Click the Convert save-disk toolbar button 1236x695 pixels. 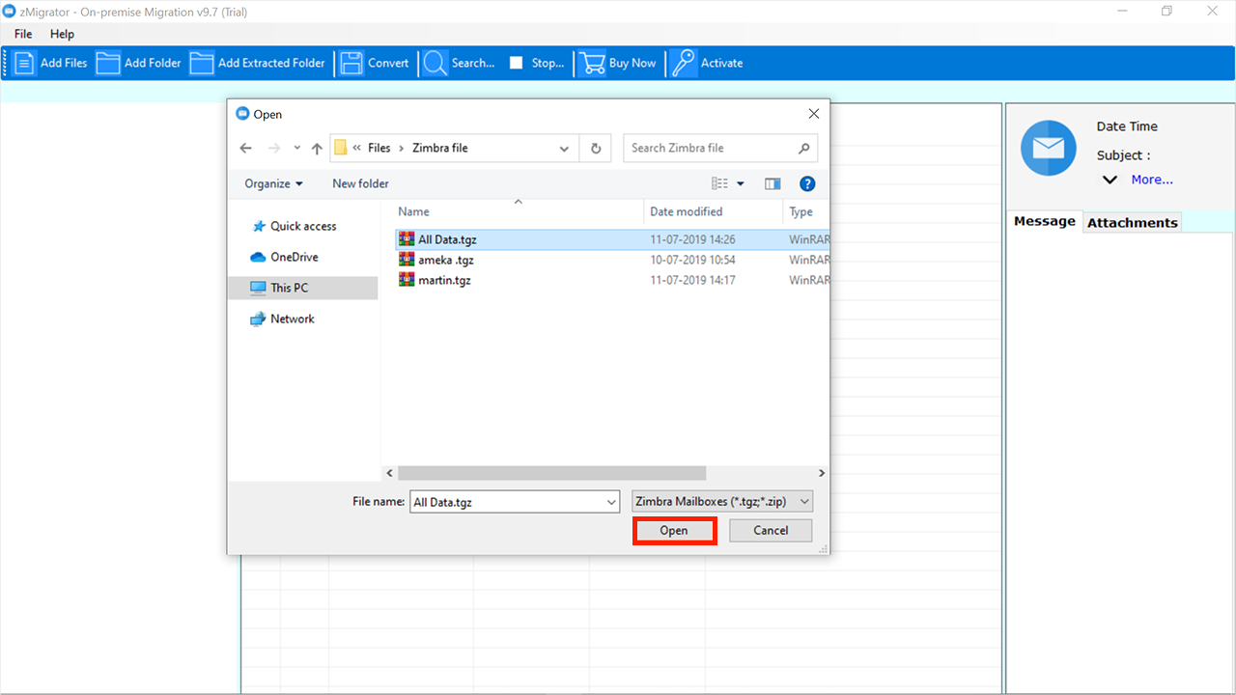tap(375, 63)
